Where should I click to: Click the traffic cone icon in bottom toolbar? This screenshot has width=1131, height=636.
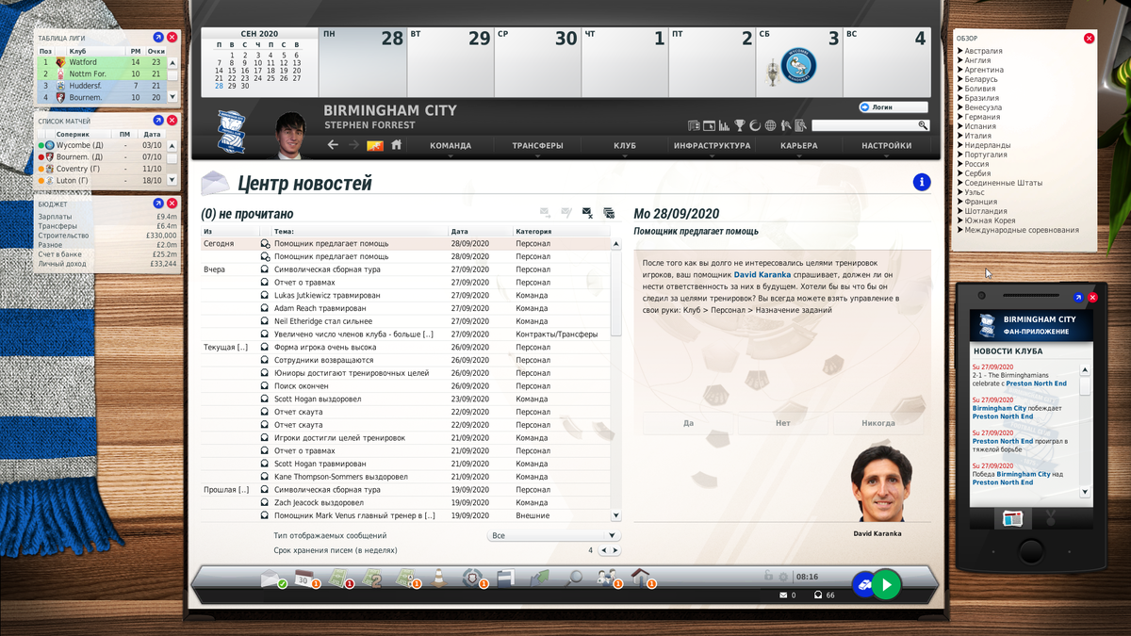440,579
